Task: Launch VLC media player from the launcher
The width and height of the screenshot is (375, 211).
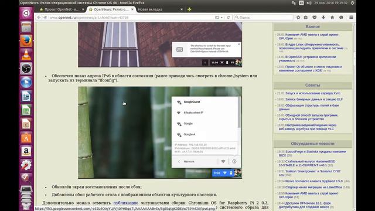Action: click(x=26, y=55)
